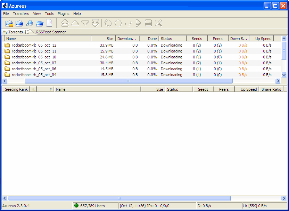Click the open torrent icon with padlock

[9, 23]
